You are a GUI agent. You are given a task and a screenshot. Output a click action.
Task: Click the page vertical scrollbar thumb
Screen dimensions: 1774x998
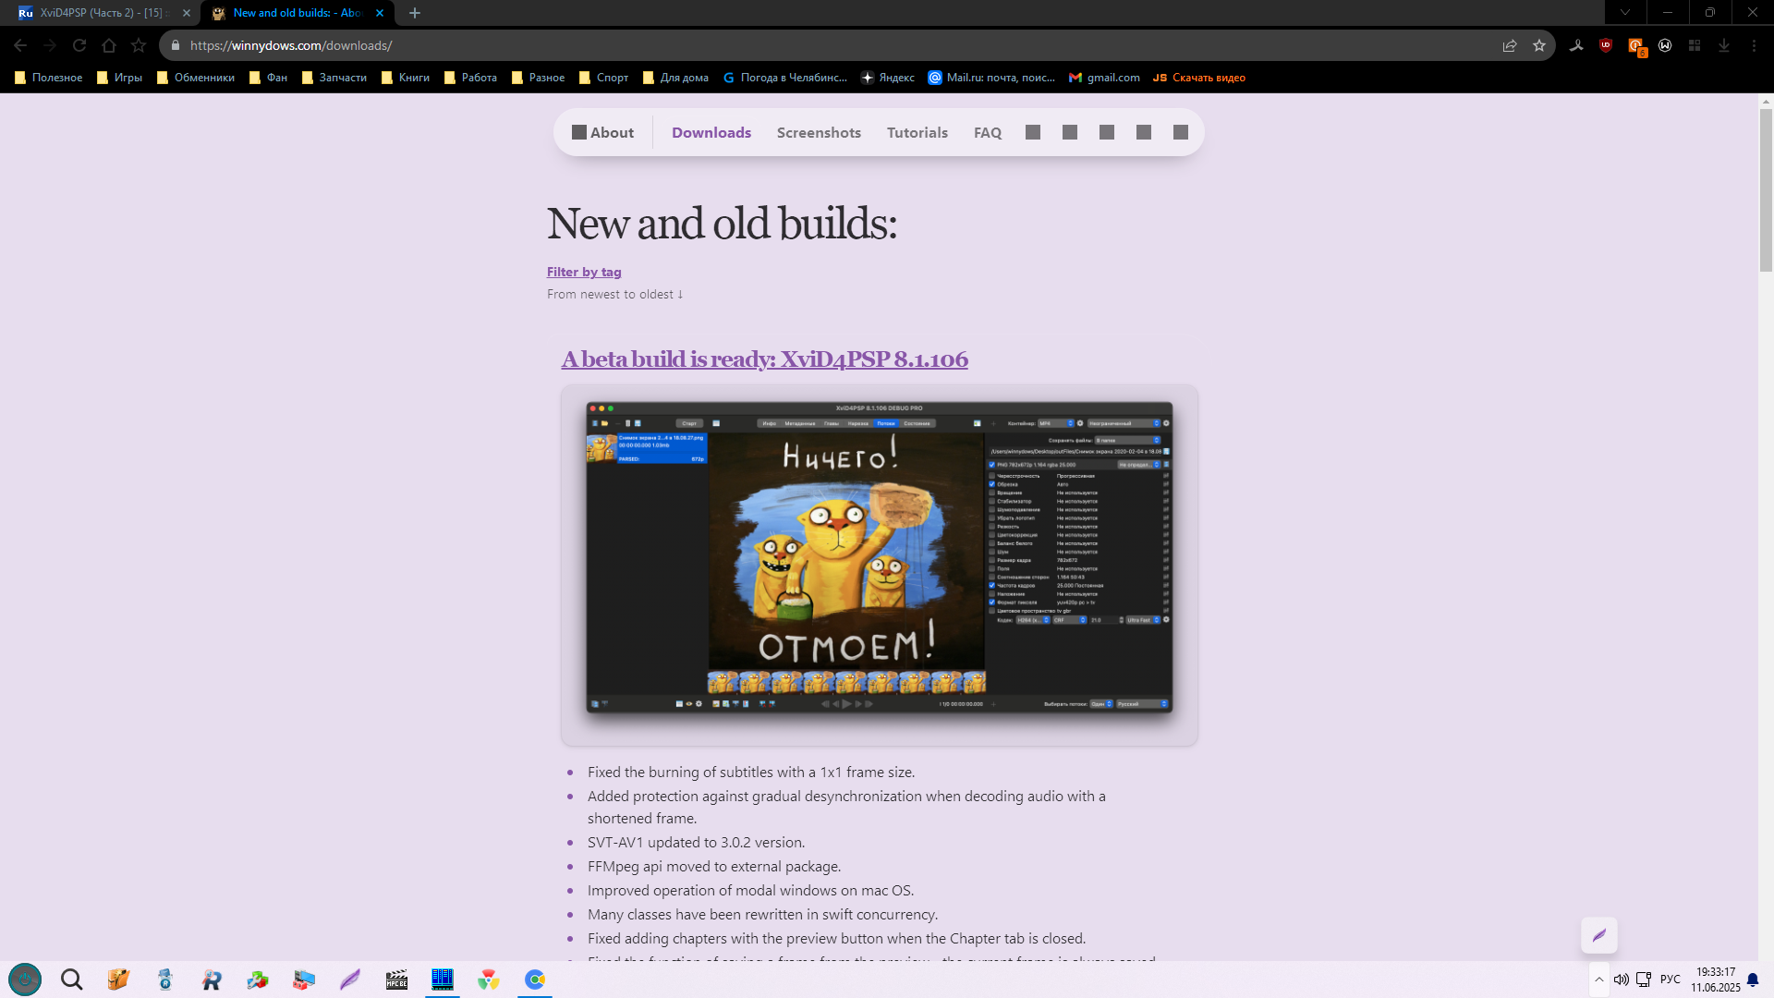1766,189
